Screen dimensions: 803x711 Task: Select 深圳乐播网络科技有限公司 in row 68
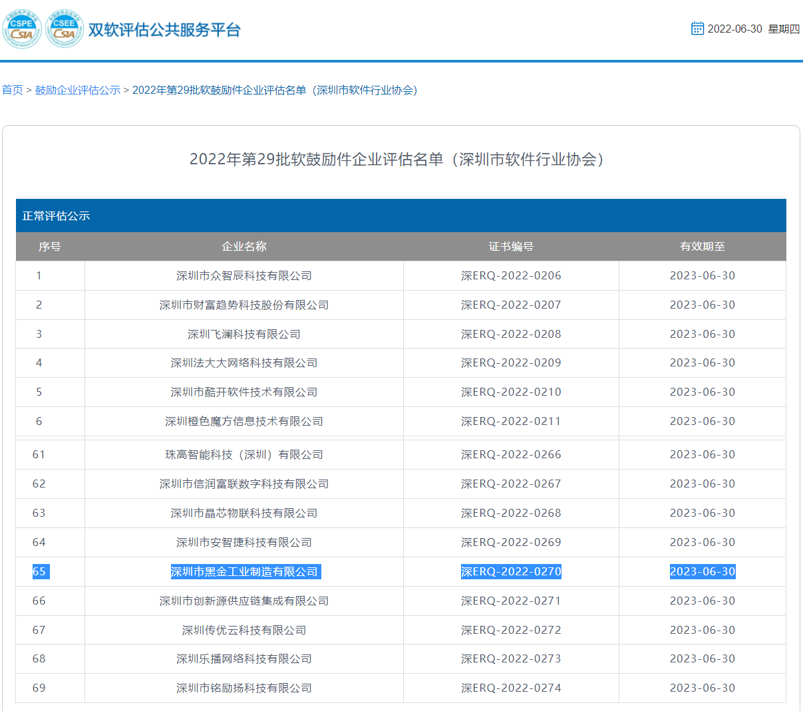(243, 658)
